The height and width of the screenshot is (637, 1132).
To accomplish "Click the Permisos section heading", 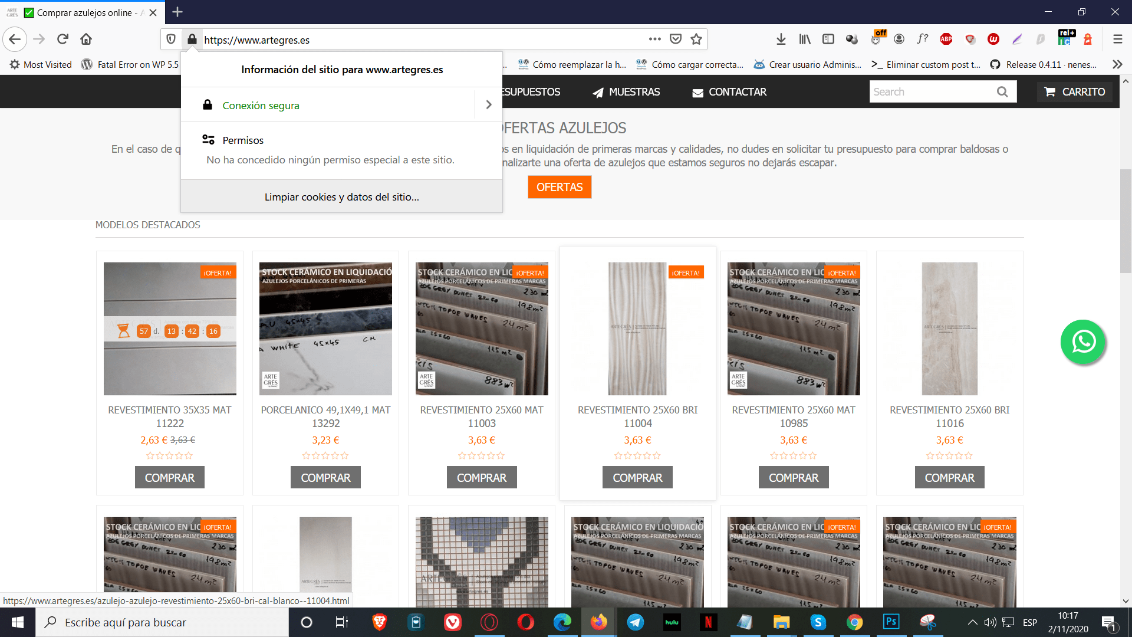I will [x=243, y=140].
